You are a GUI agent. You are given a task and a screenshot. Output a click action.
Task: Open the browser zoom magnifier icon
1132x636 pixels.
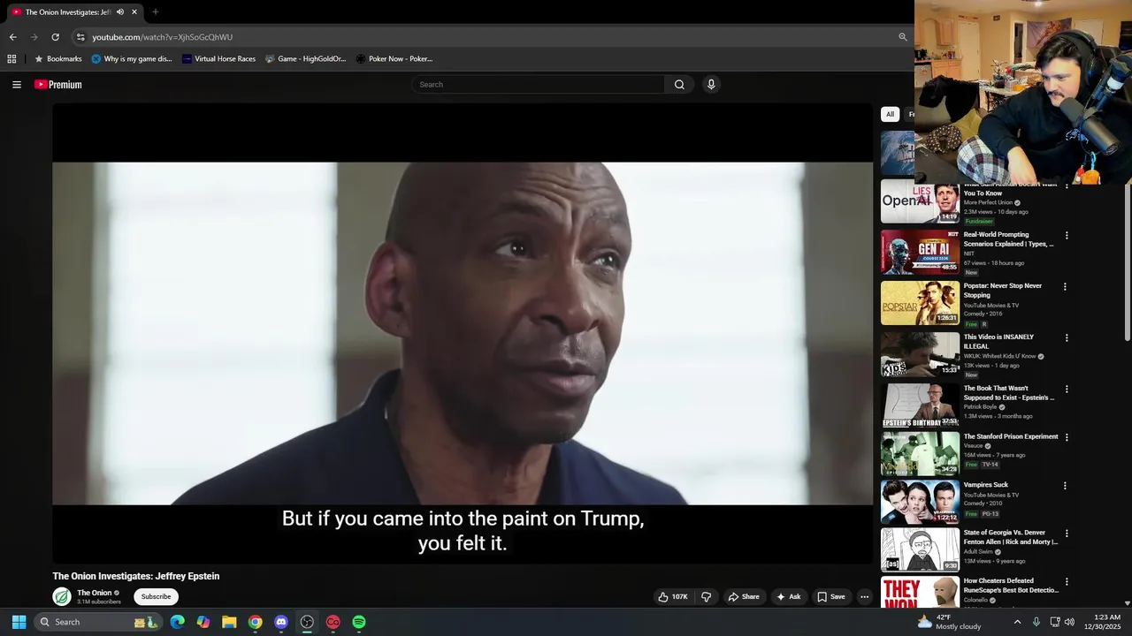pos(903,37)
